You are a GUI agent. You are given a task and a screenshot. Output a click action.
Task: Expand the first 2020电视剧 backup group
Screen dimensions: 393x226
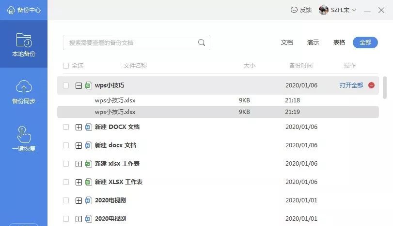pyautogui.click(x=79, y=200)
